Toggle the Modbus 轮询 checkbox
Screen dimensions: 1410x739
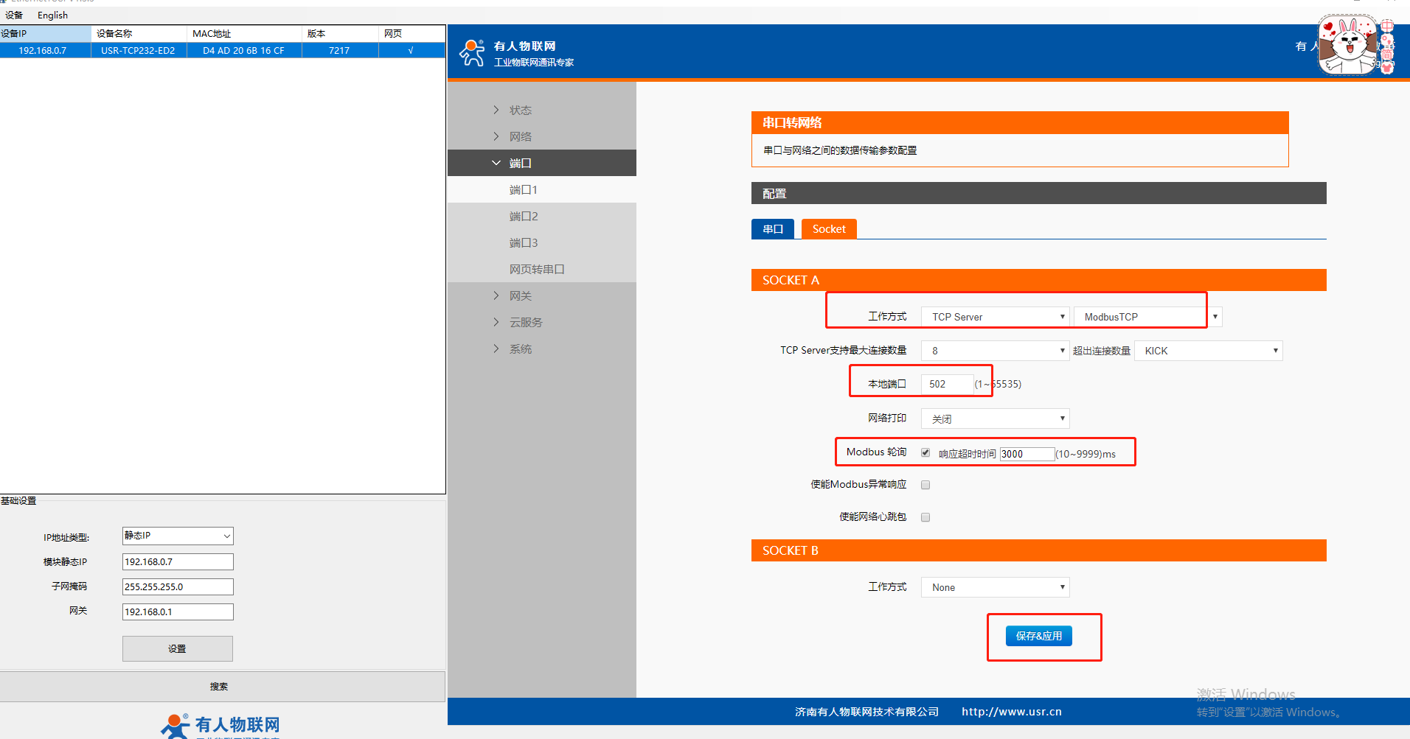pos(925,453)
